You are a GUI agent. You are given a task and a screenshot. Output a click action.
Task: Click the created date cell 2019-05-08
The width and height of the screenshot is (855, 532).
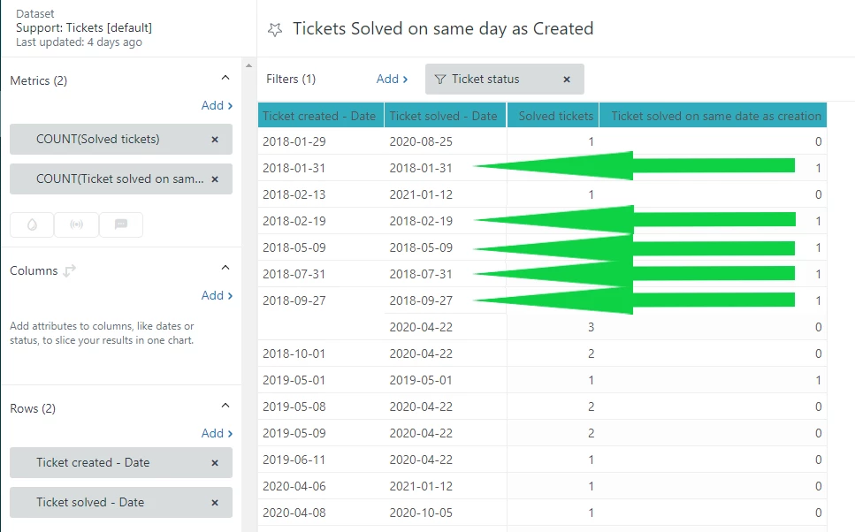click(x=294, y=407)
